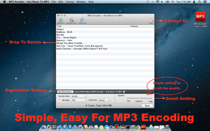Click Time Machine icon in menu bar
Screen dimensions: 210x131
148,2
